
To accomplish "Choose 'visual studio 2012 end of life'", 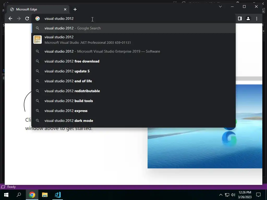I will (134, 81).
